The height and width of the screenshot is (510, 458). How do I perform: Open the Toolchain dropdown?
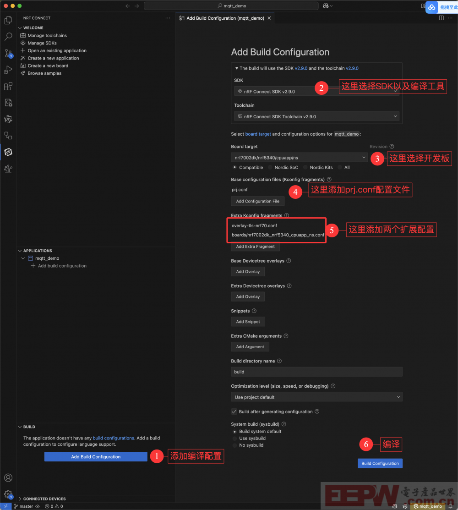(x=316, y=116)
